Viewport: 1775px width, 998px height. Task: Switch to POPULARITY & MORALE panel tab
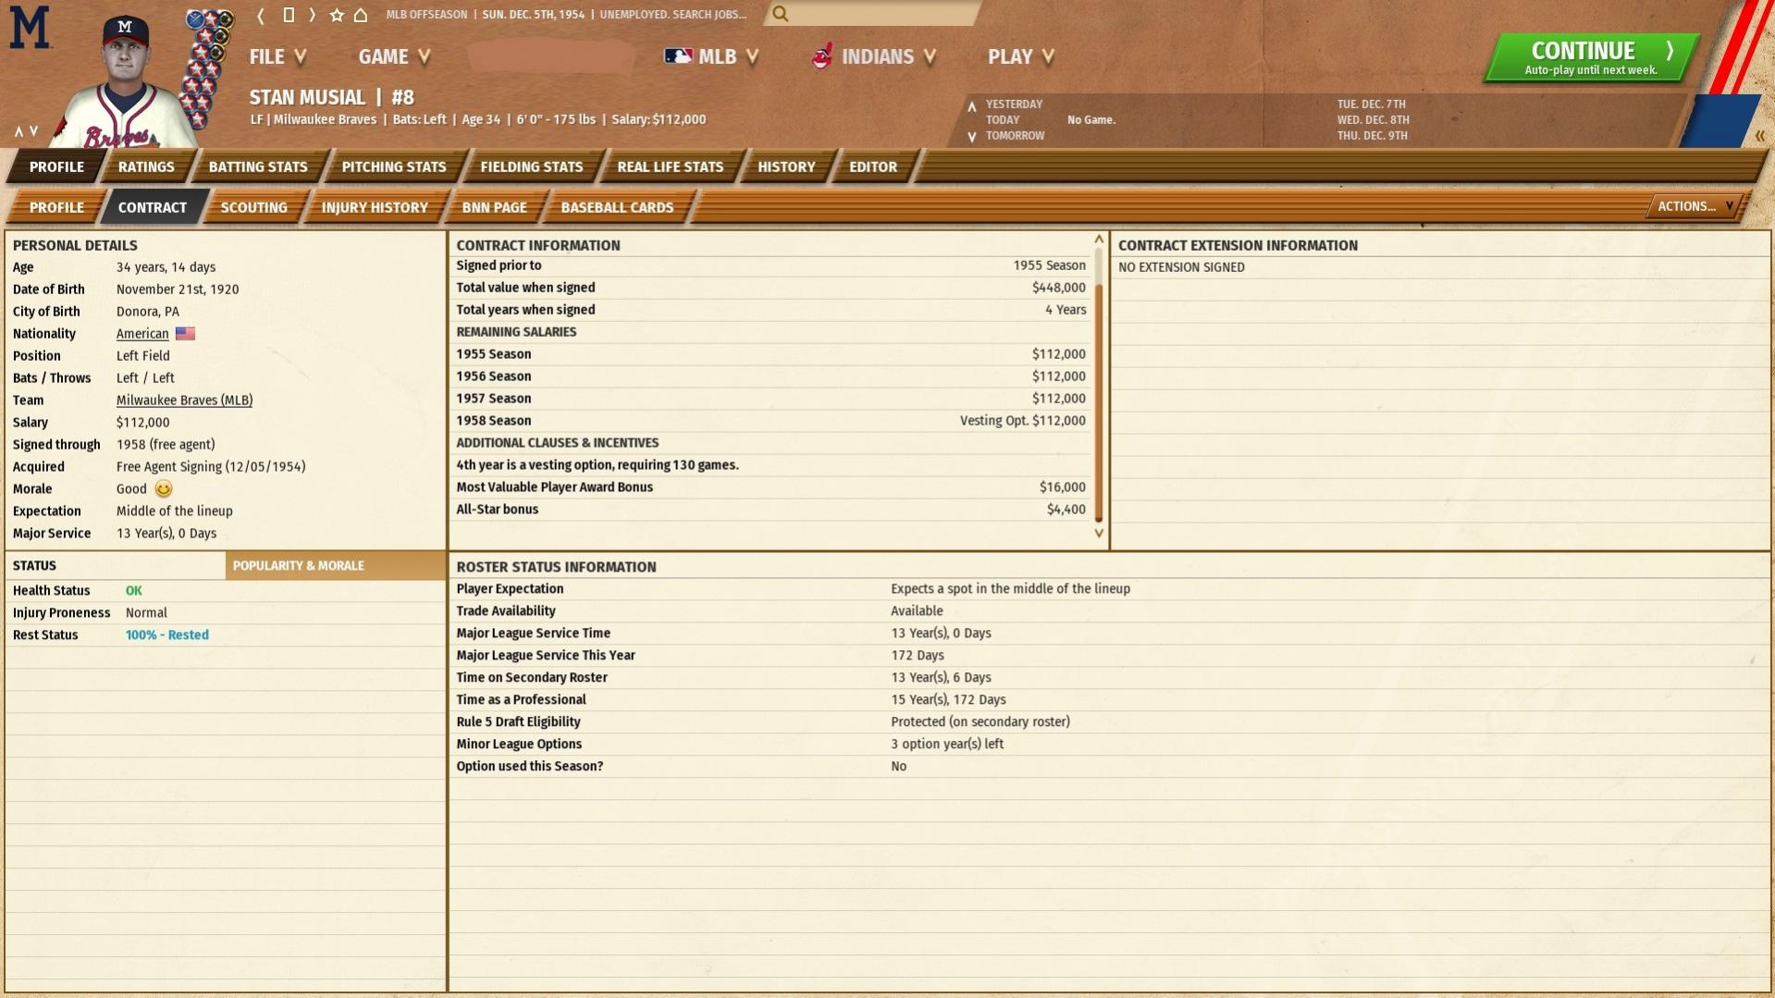click(x=335, y=565)
